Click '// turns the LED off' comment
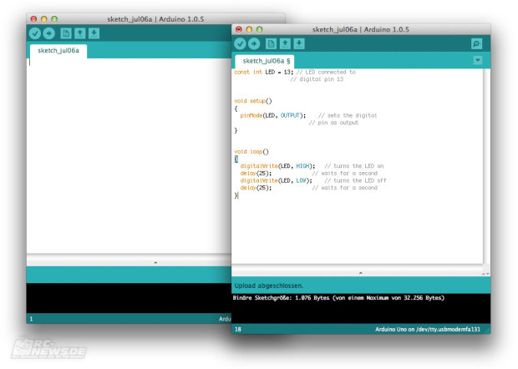 click(355, 180)
